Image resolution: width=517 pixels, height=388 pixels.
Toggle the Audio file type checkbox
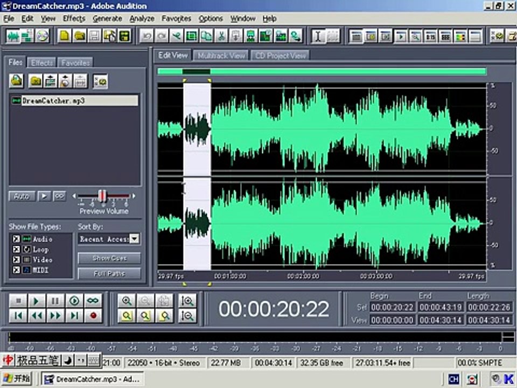(x=16, y=239)
